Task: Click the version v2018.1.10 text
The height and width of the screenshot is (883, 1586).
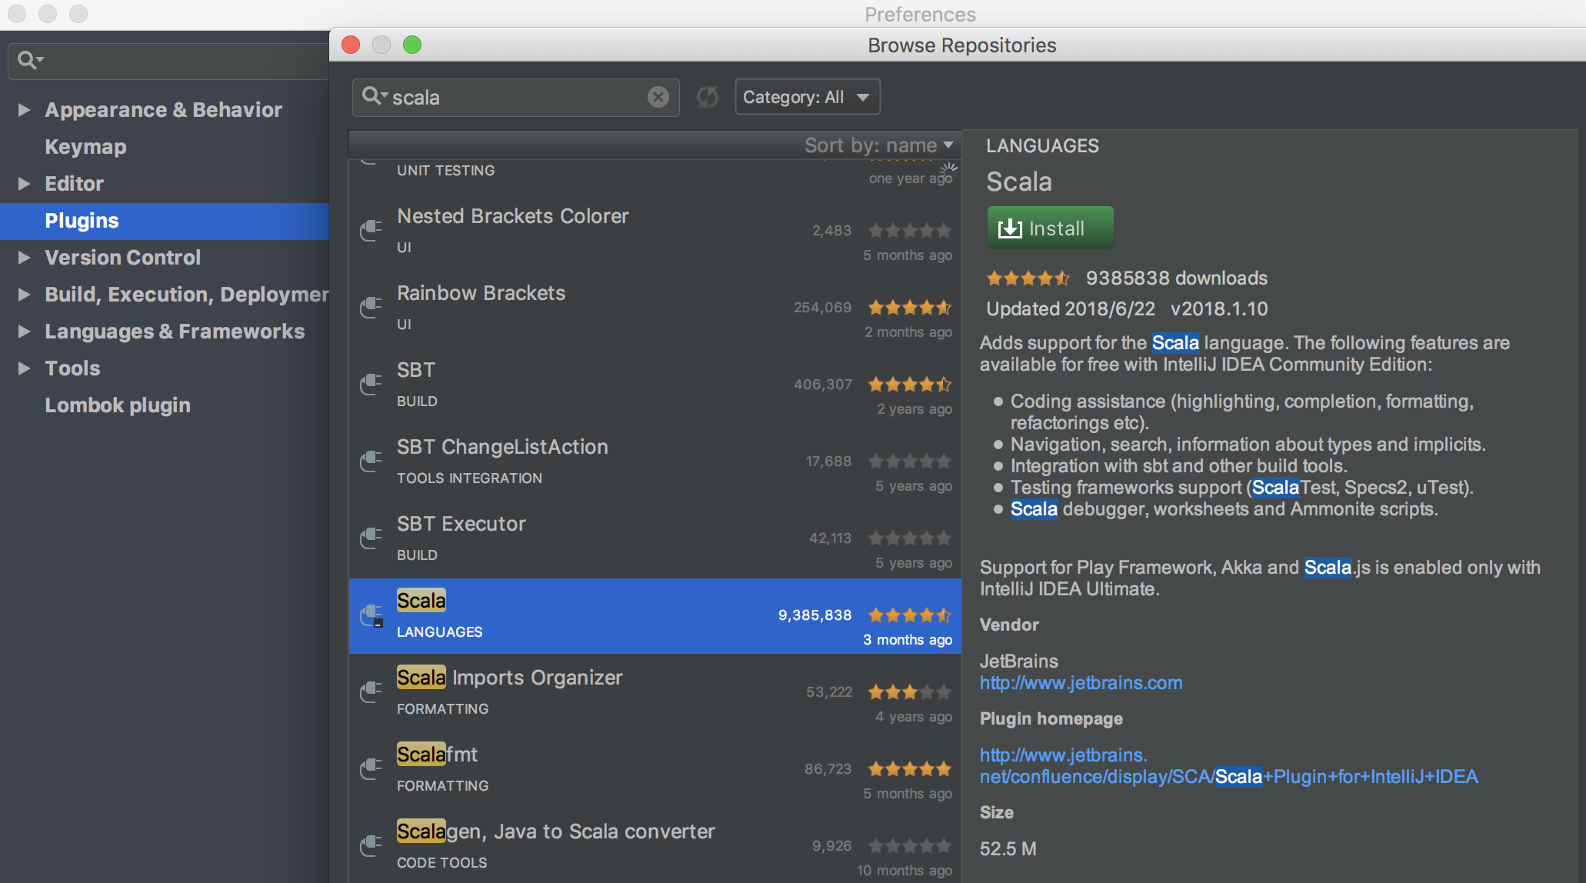Action: pyautogui.click(x=1219, y=308)
